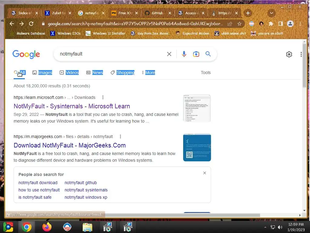Click the address bar URL
This screenshot has height=233, width=310.
click(x=135, y=24)
